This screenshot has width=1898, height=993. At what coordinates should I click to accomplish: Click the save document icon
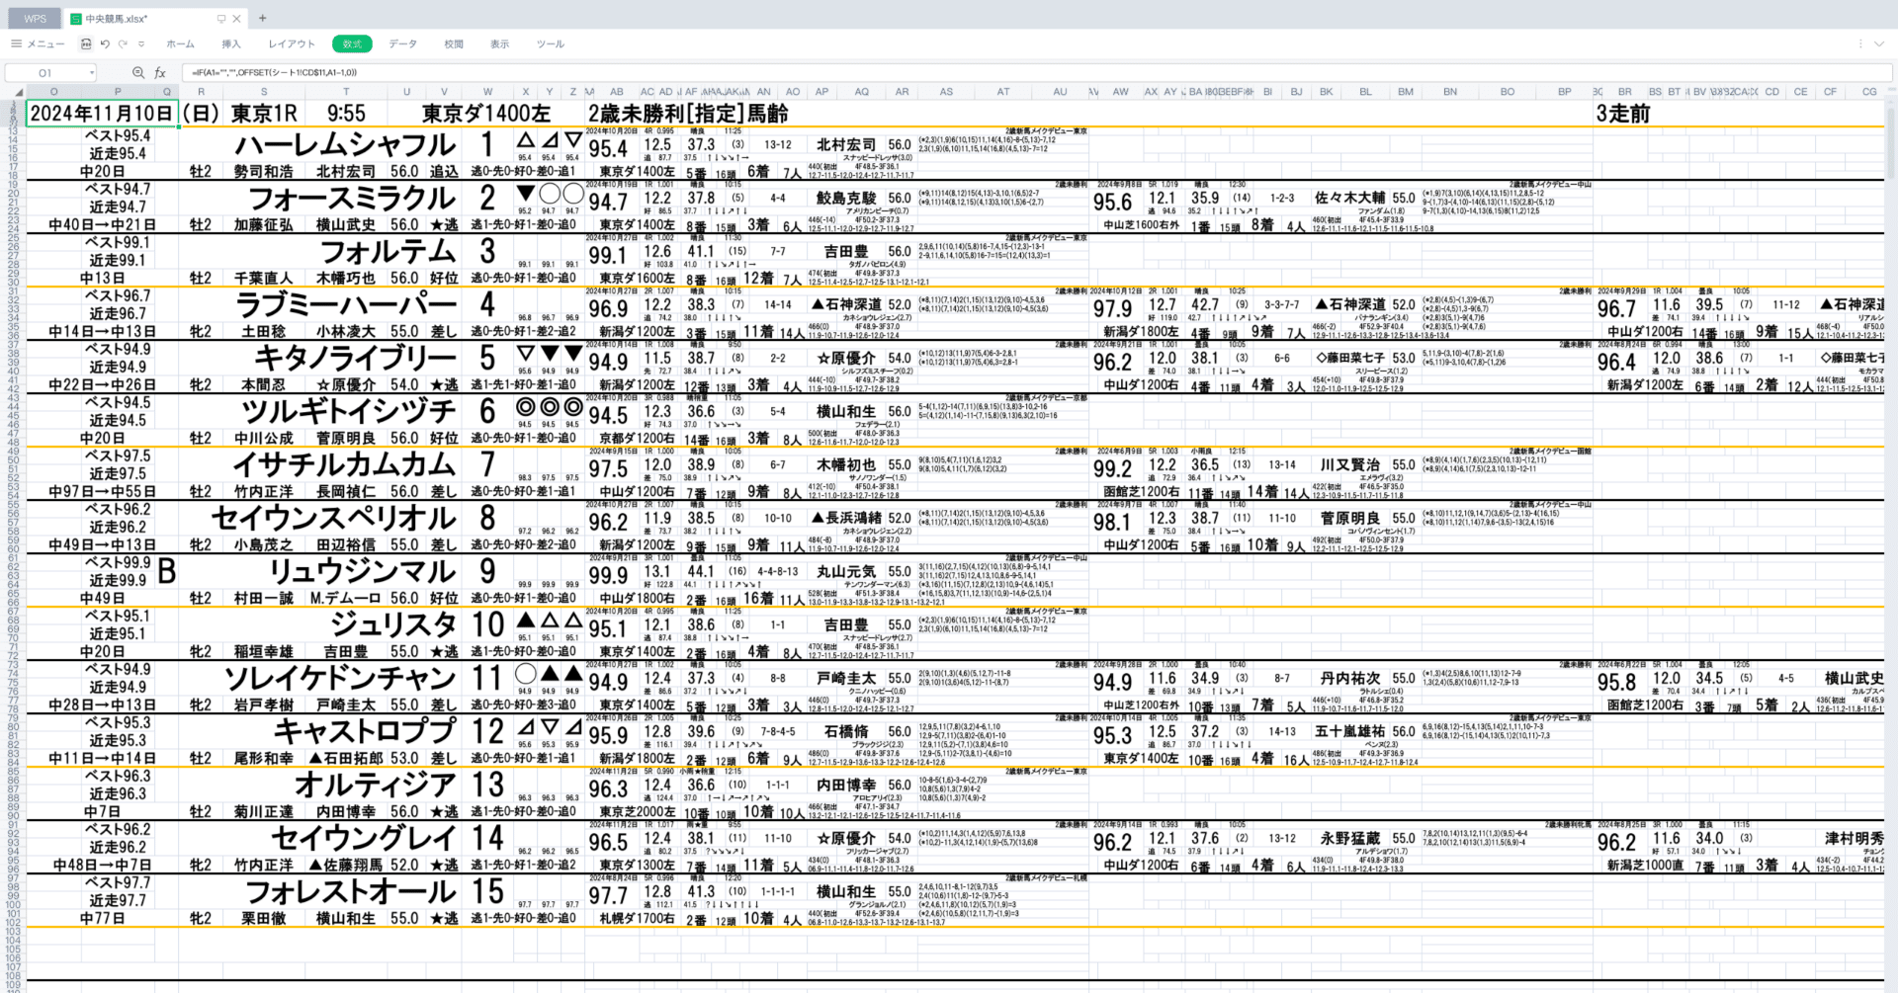(x=86, y=43)
